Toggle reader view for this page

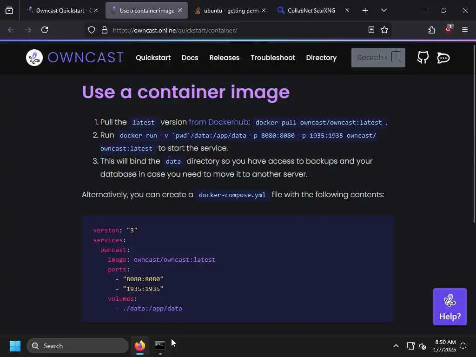tap(371, 30)
